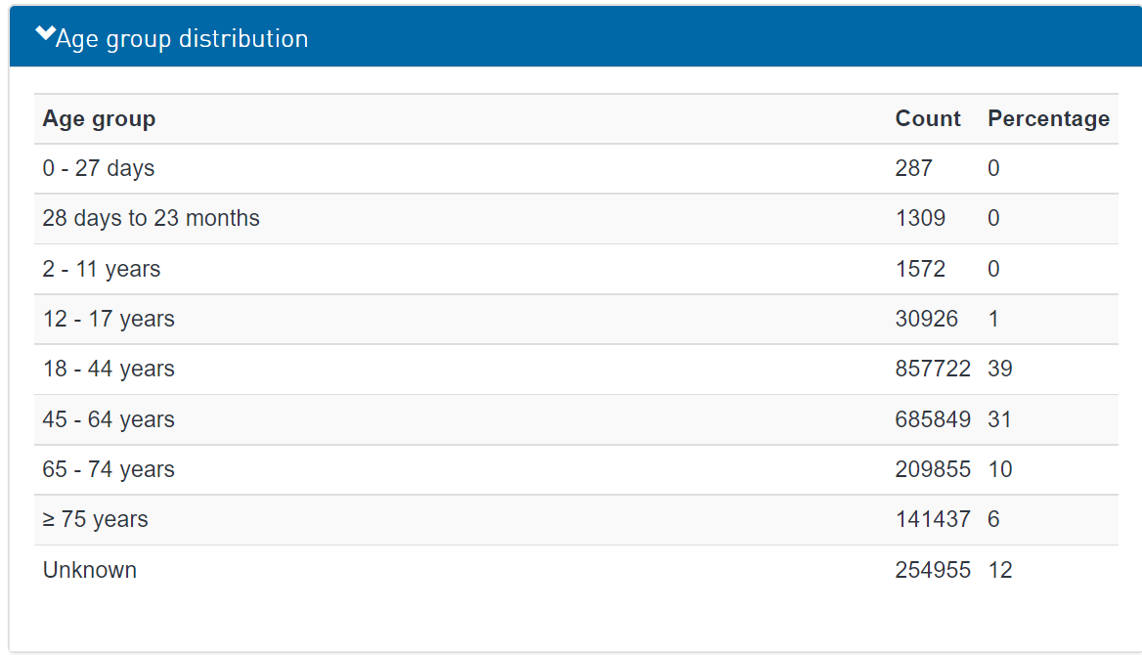Select the 12 - 17 years row label
The width and height of the screenshot is (1142, 655).
click(109, 319)
